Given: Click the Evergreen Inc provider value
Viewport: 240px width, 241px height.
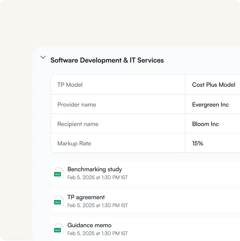Looking at the screenshot, I should [210, 105].
